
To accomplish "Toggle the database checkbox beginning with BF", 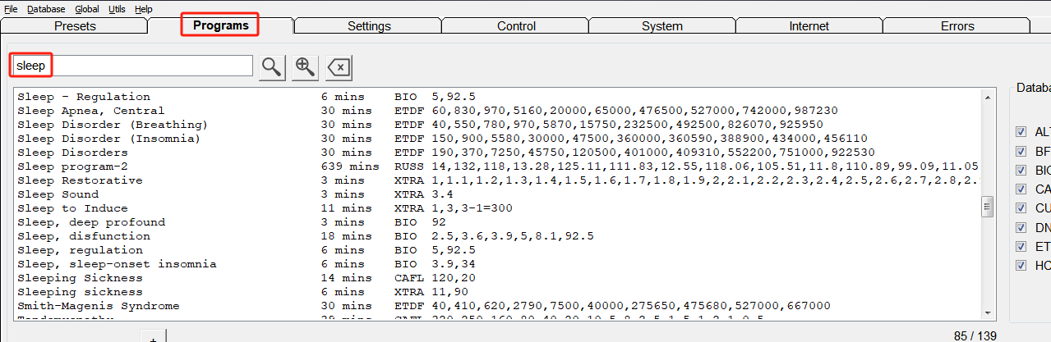I will click(x=1021, y=151).
